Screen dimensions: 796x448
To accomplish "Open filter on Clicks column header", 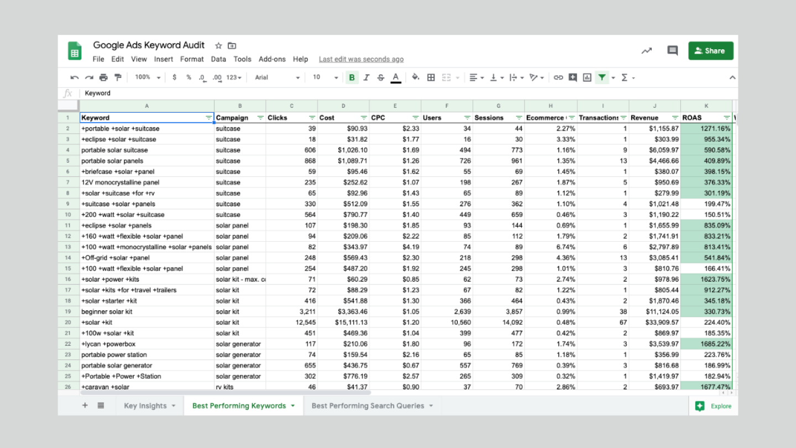I will coord(312,118).
